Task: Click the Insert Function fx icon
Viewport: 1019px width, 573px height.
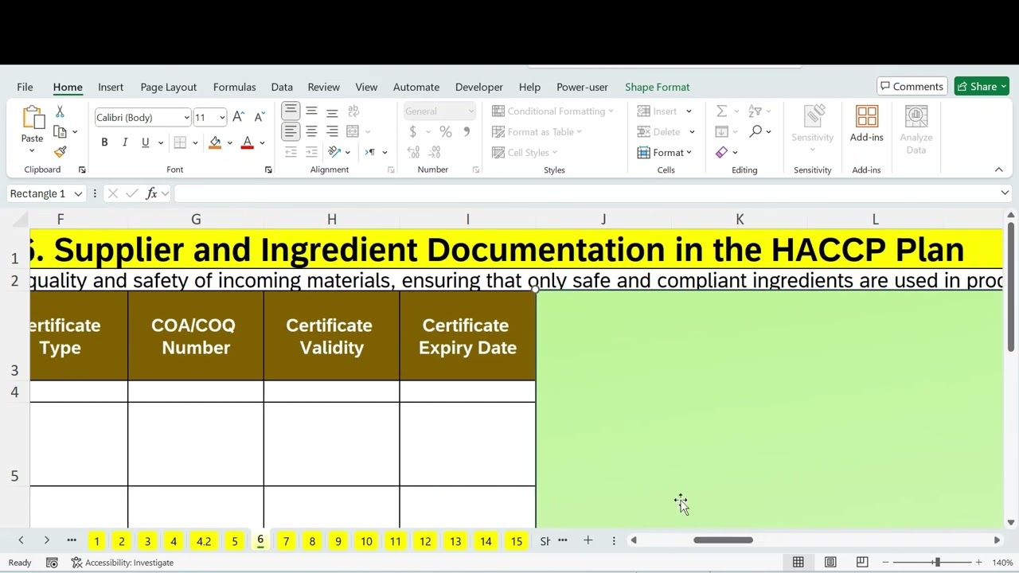Action: coord(151,193)
